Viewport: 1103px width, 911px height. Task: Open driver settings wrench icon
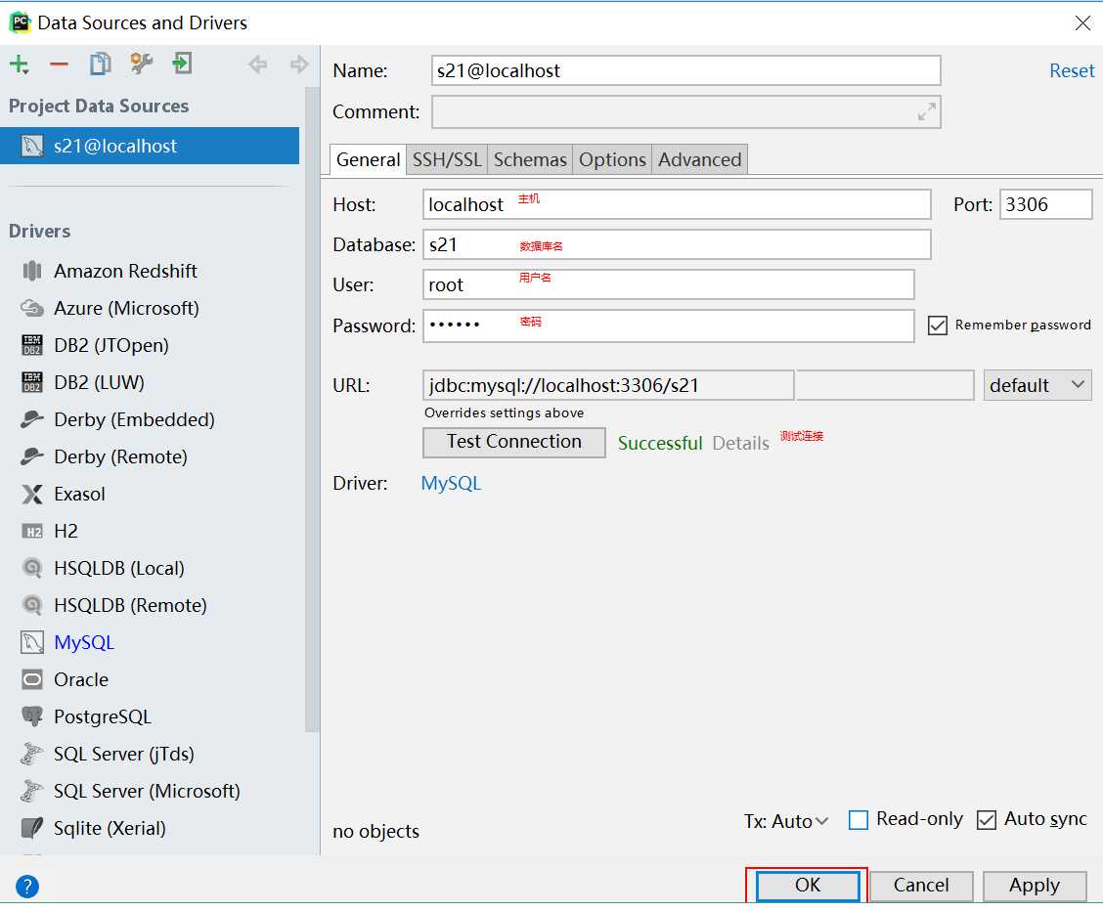click(142, 64)
